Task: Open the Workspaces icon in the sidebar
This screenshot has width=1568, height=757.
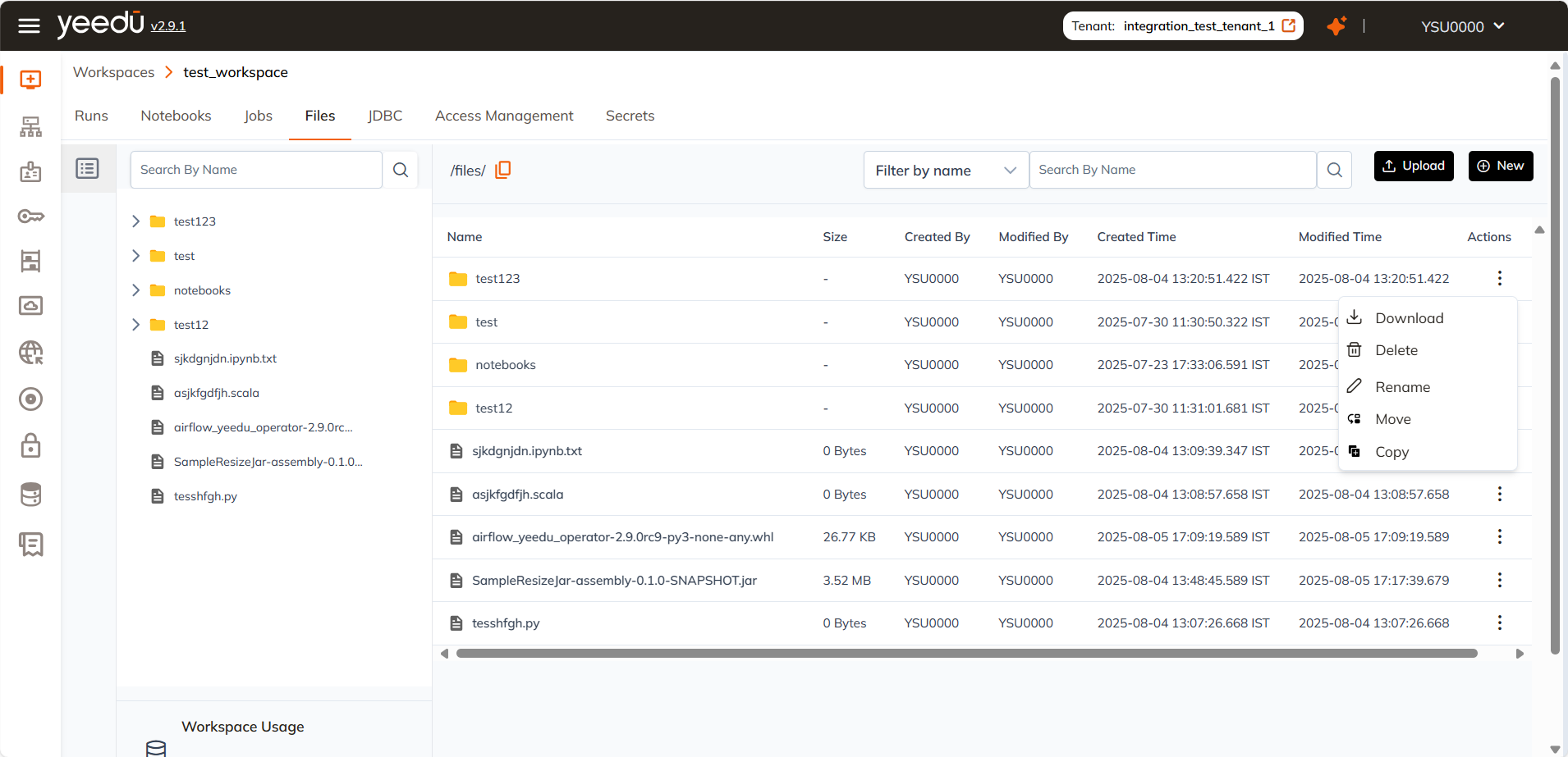Action: (x=30, y=80)
